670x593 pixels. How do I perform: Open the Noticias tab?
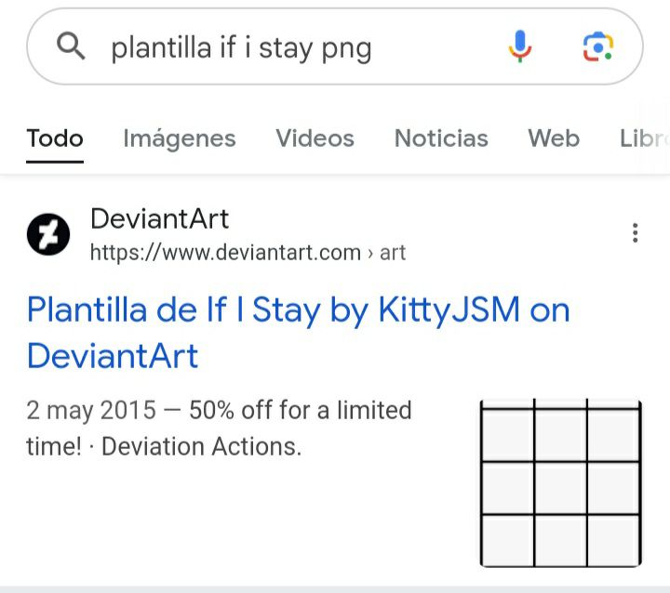coord(441,138)
